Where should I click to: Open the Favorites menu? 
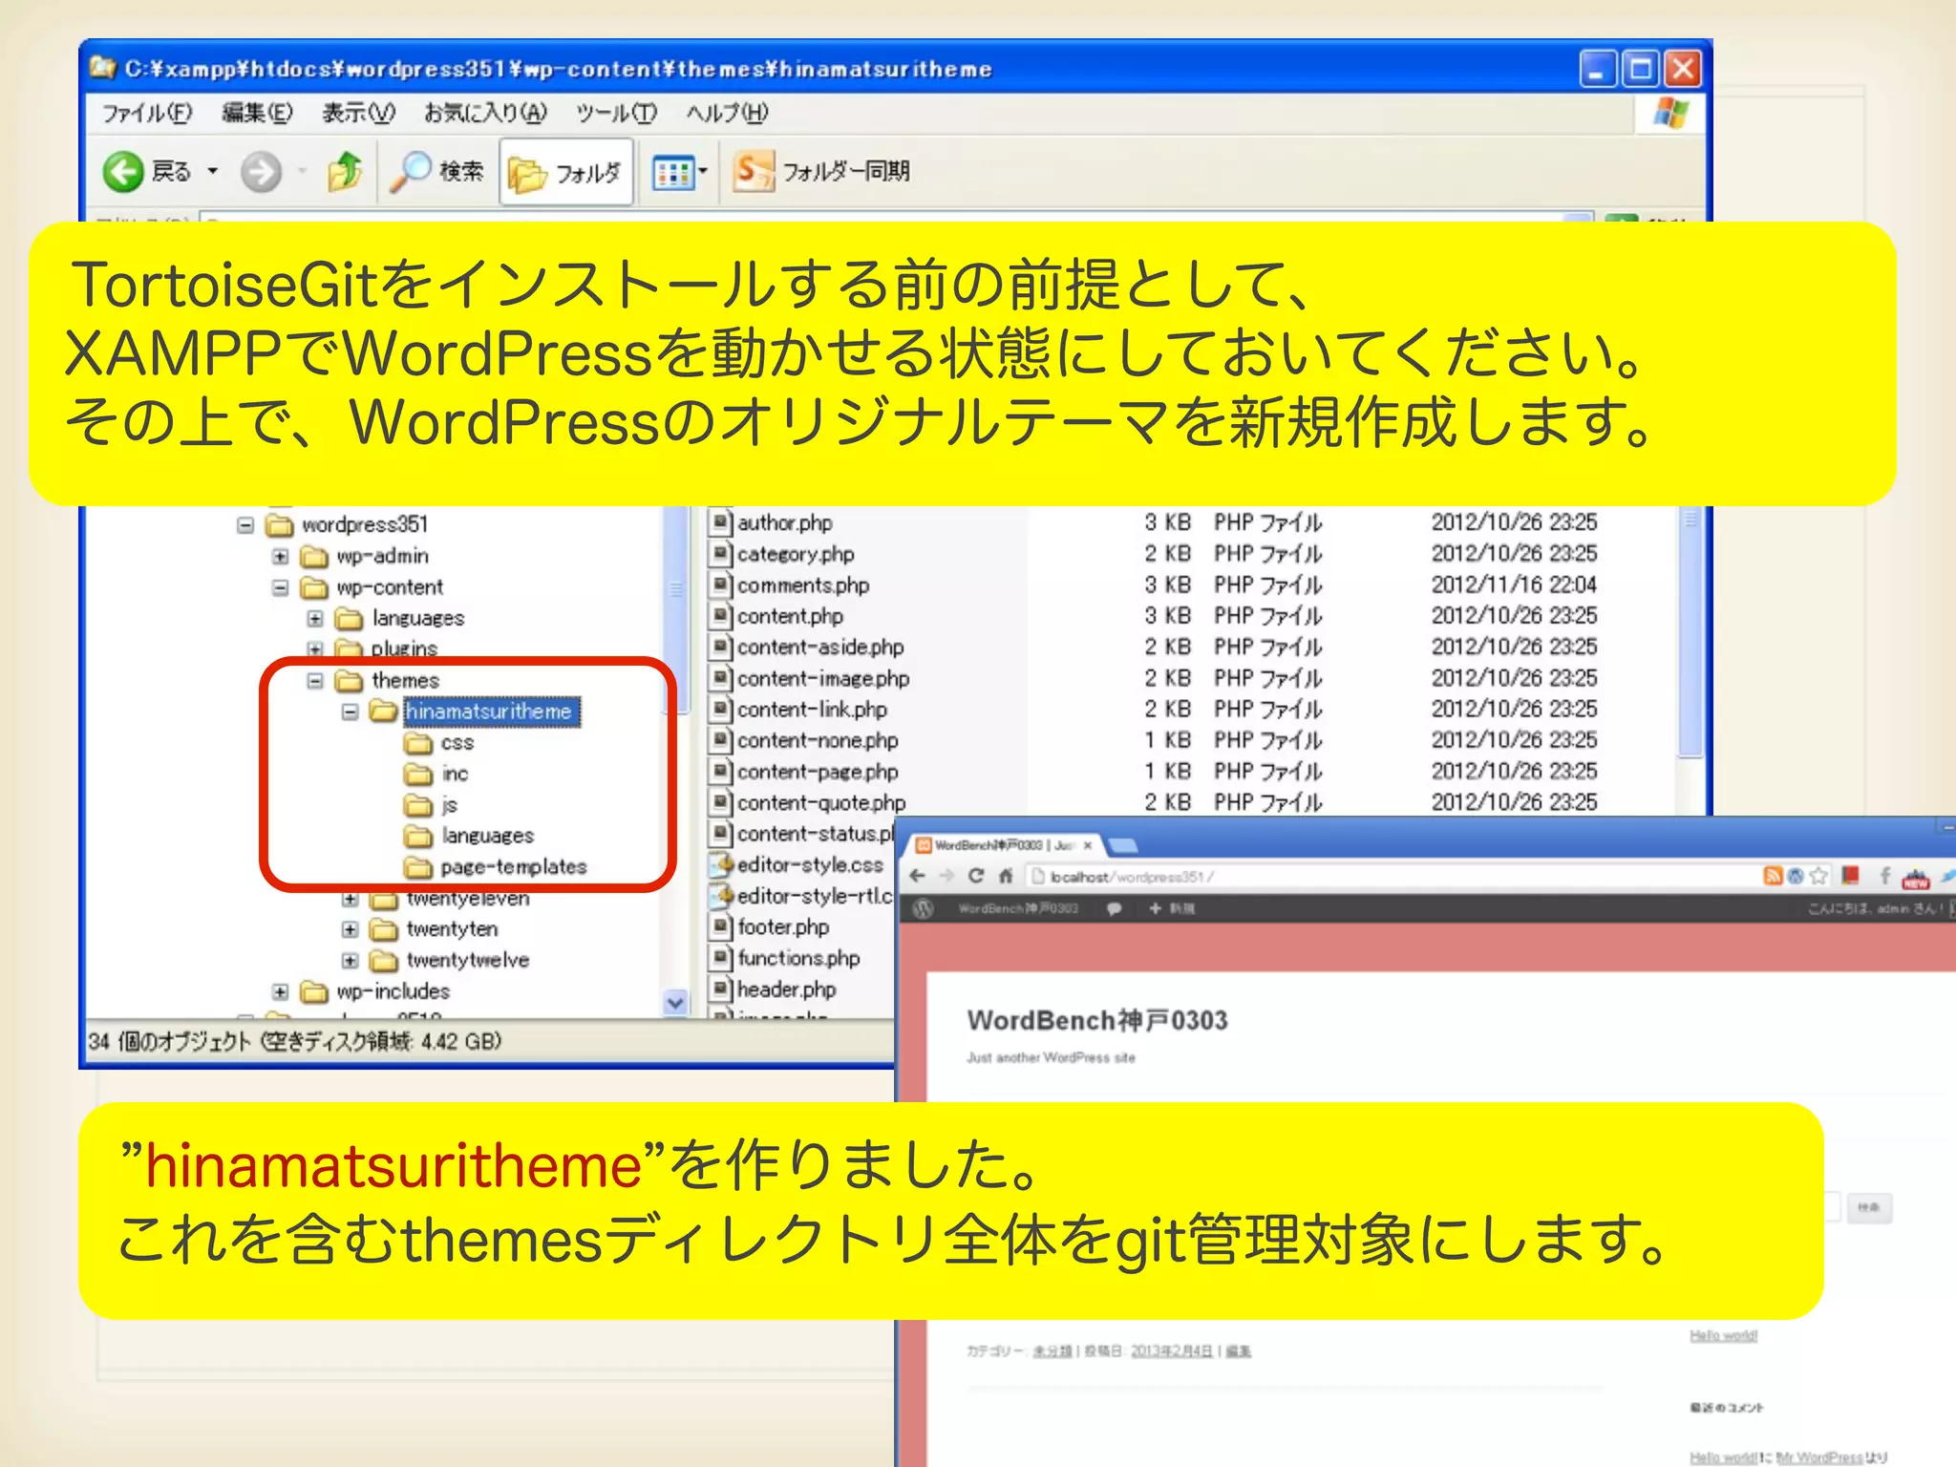pos(485,114)
